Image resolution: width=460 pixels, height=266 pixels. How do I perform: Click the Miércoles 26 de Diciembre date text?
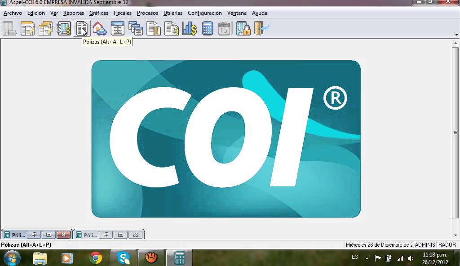[379, 244]
